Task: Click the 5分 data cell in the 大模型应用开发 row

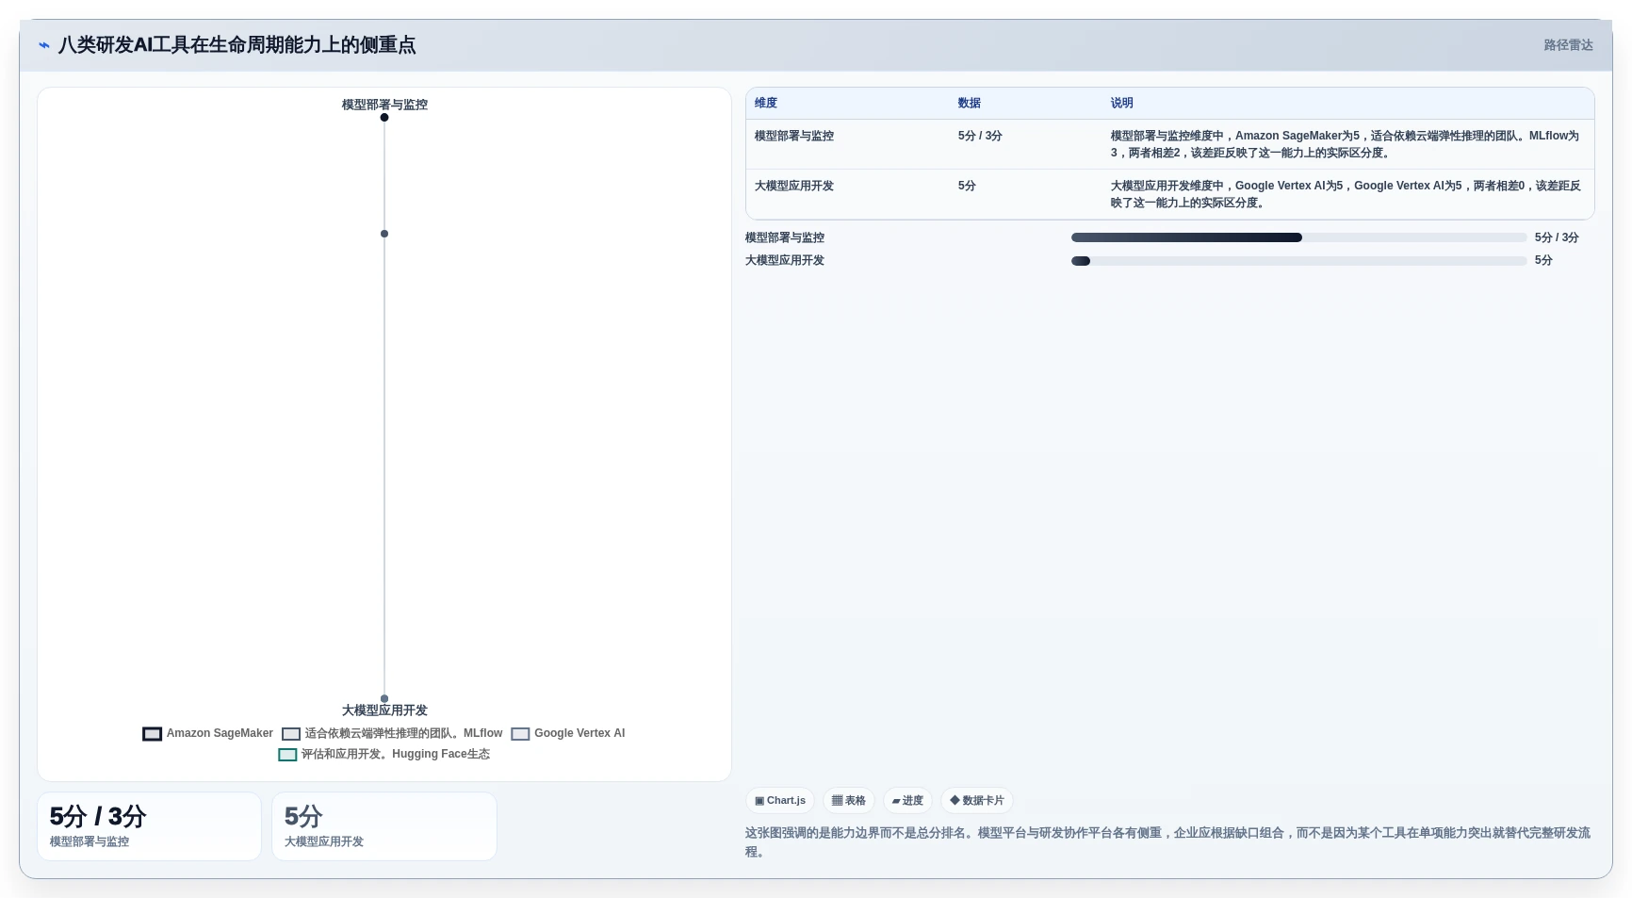Action: pos(1026,194)
